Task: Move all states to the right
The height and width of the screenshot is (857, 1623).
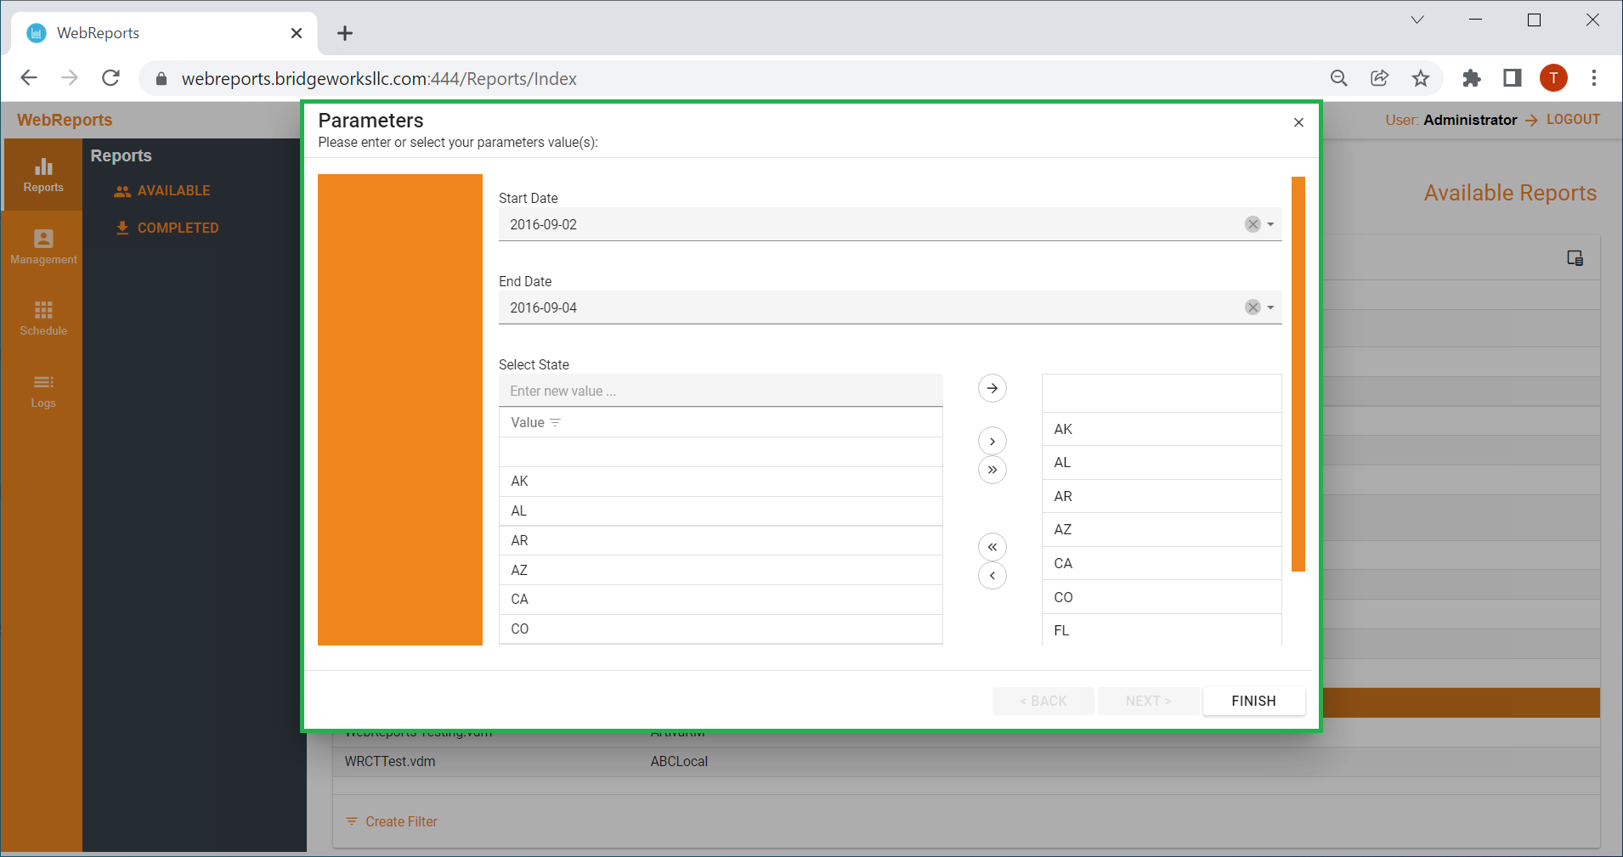Action: click(x=992, y=470)
